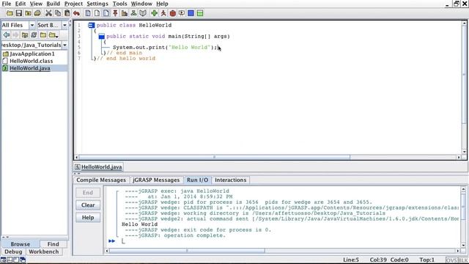Copy selection using toolbar copy icon

[58, 13]
